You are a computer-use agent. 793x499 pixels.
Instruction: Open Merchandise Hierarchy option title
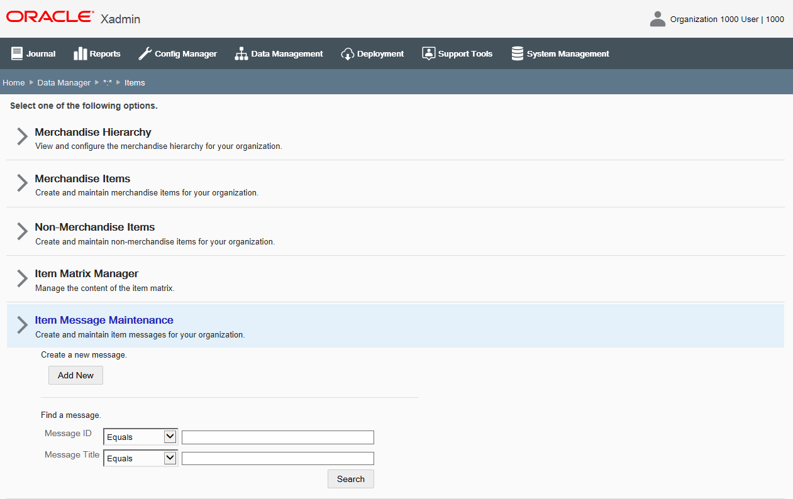click(x=93, y=133)
